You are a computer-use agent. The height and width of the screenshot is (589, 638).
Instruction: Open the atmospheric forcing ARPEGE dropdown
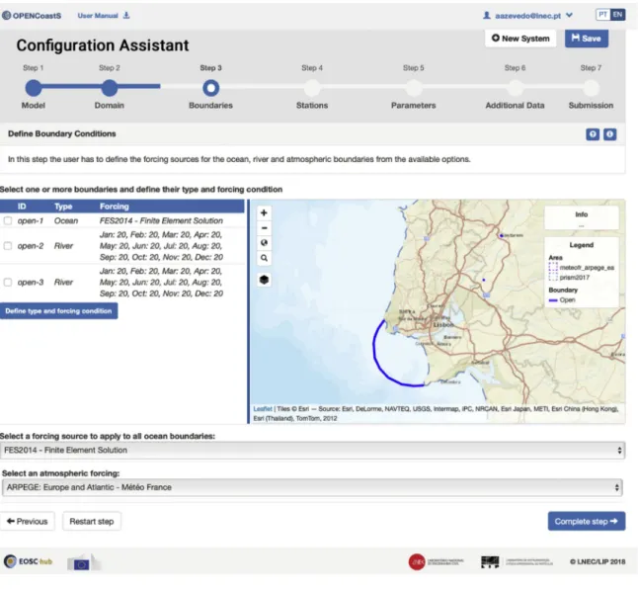(312, 487)
